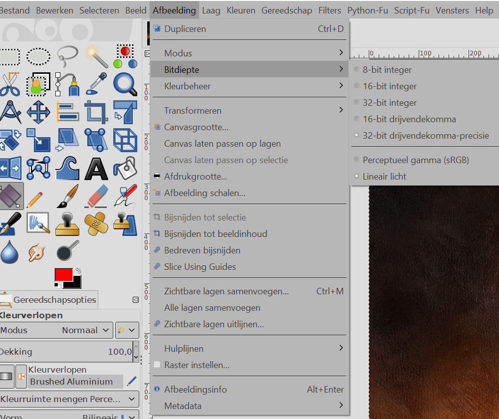
Task: Click the red foreground color swatch
Action: 64,274
